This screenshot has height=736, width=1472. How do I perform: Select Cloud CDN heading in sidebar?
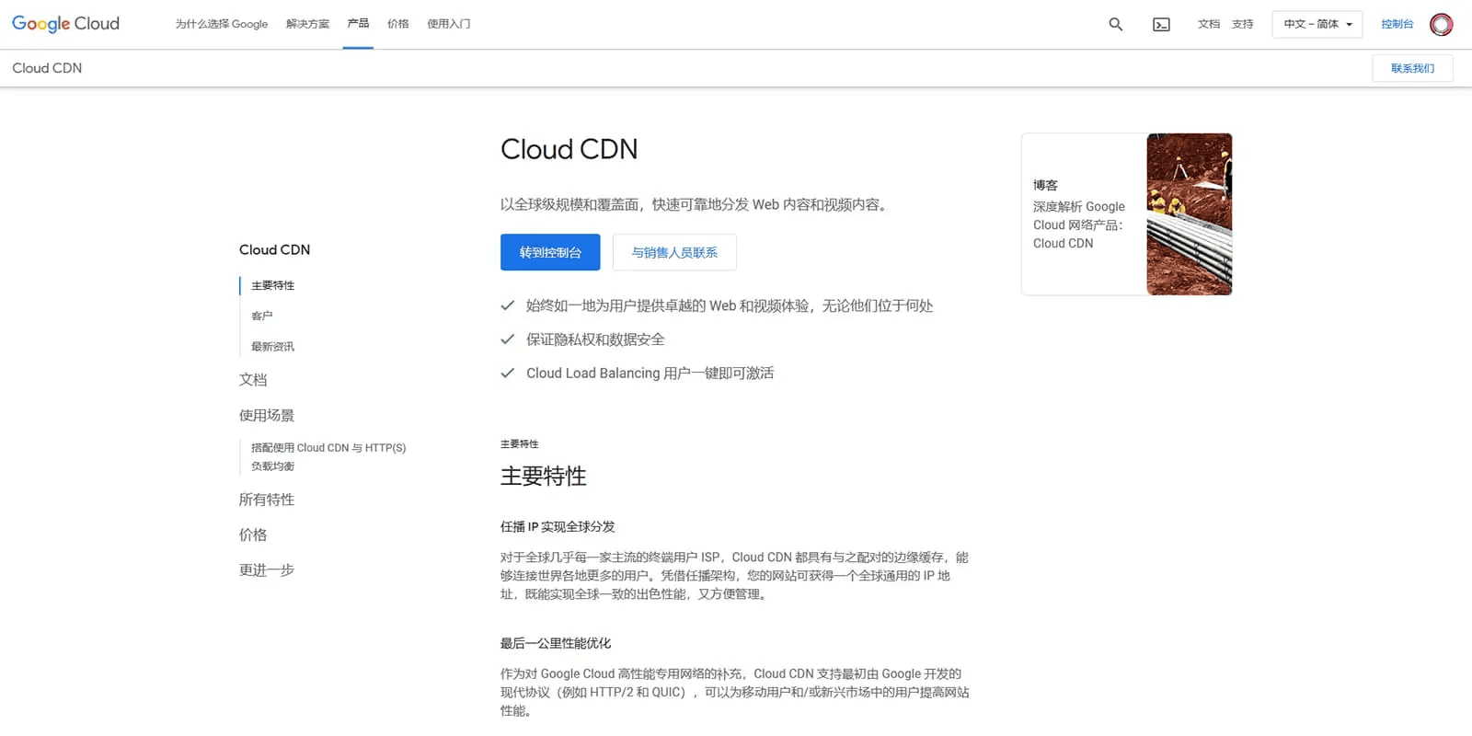coord(274,249)
